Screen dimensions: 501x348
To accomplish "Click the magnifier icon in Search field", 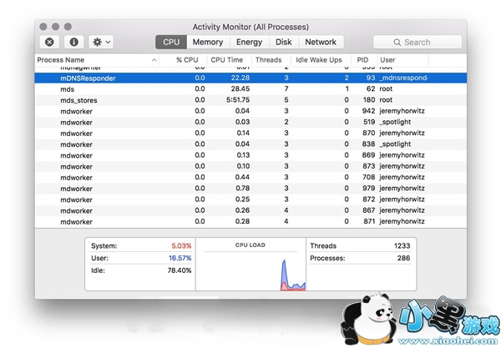I will [397, 42].
